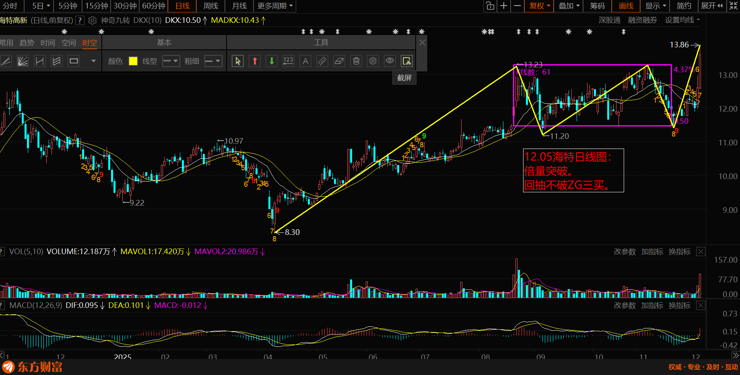Switch to 60分钟 chart period

(x=154, y=6)
